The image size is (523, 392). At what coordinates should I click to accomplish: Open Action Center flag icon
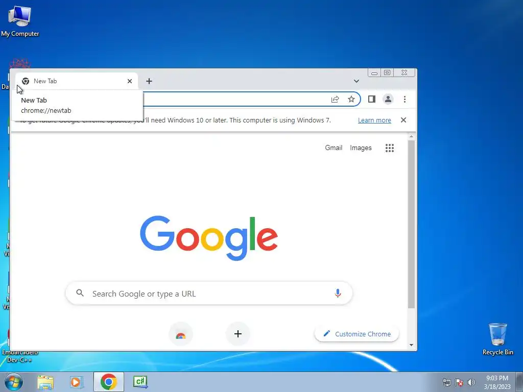pyautogui.click(x=459, y=382)
